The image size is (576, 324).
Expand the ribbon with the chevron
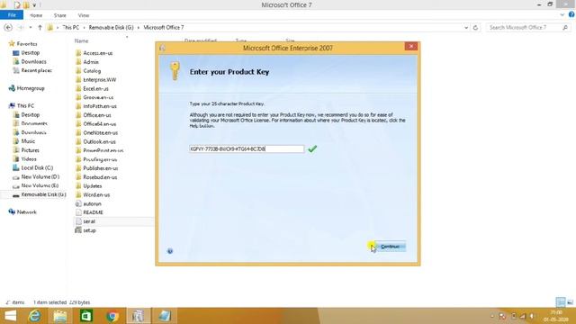click(x=562, y=15)
